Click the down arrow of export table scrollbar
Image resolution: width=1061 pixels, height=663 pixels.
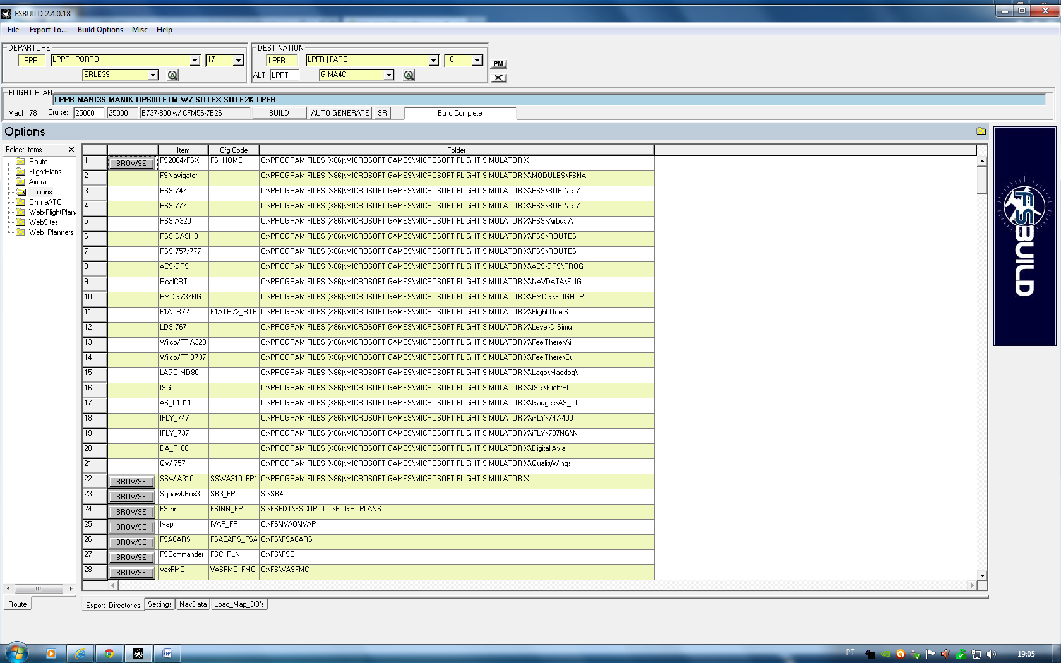point(982,575)
